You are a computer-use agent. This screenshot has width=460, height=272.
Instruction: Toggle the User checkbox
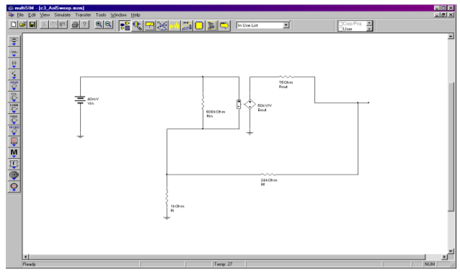point(340,29)
